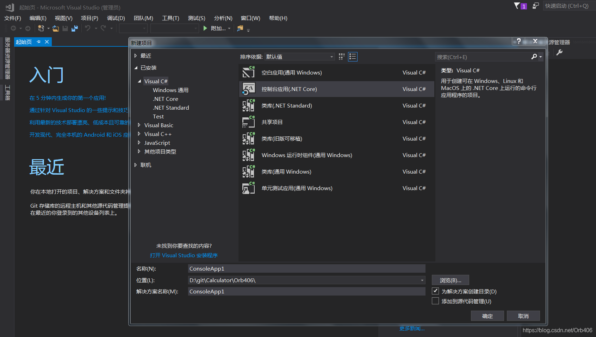The image size is (596, 337).
Task: Pin the 起始页 tab with pin icon
Action: tap(38, 42)
